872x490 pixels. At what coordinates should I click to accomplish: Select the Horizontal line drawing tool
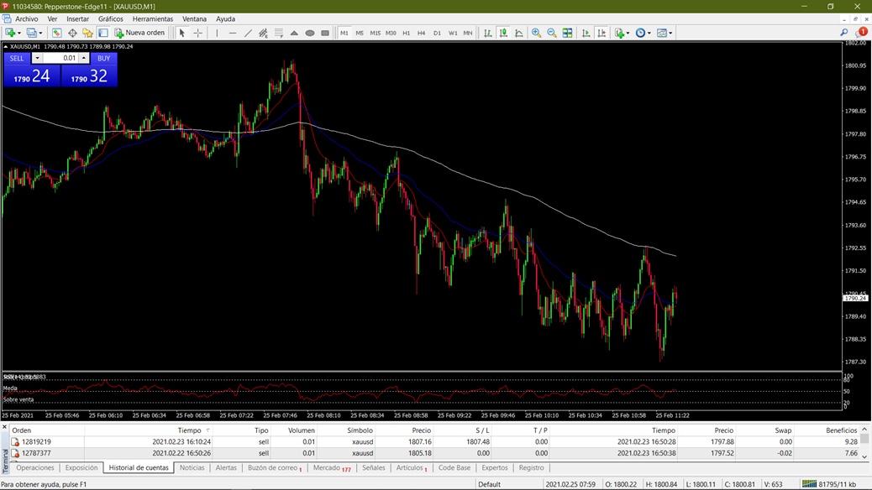pyautogui.click(x=233, y=34)
